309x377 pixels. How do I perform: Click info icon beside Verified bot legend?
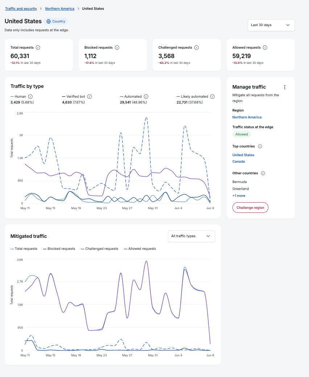(x=90, y=97)
